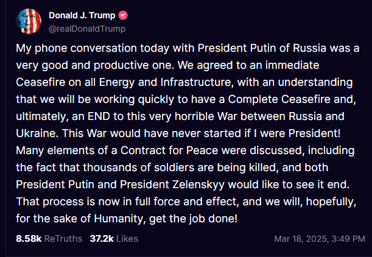
Task: Click Donald J. Trump's profile avatar
Action: tap(29, 21)
